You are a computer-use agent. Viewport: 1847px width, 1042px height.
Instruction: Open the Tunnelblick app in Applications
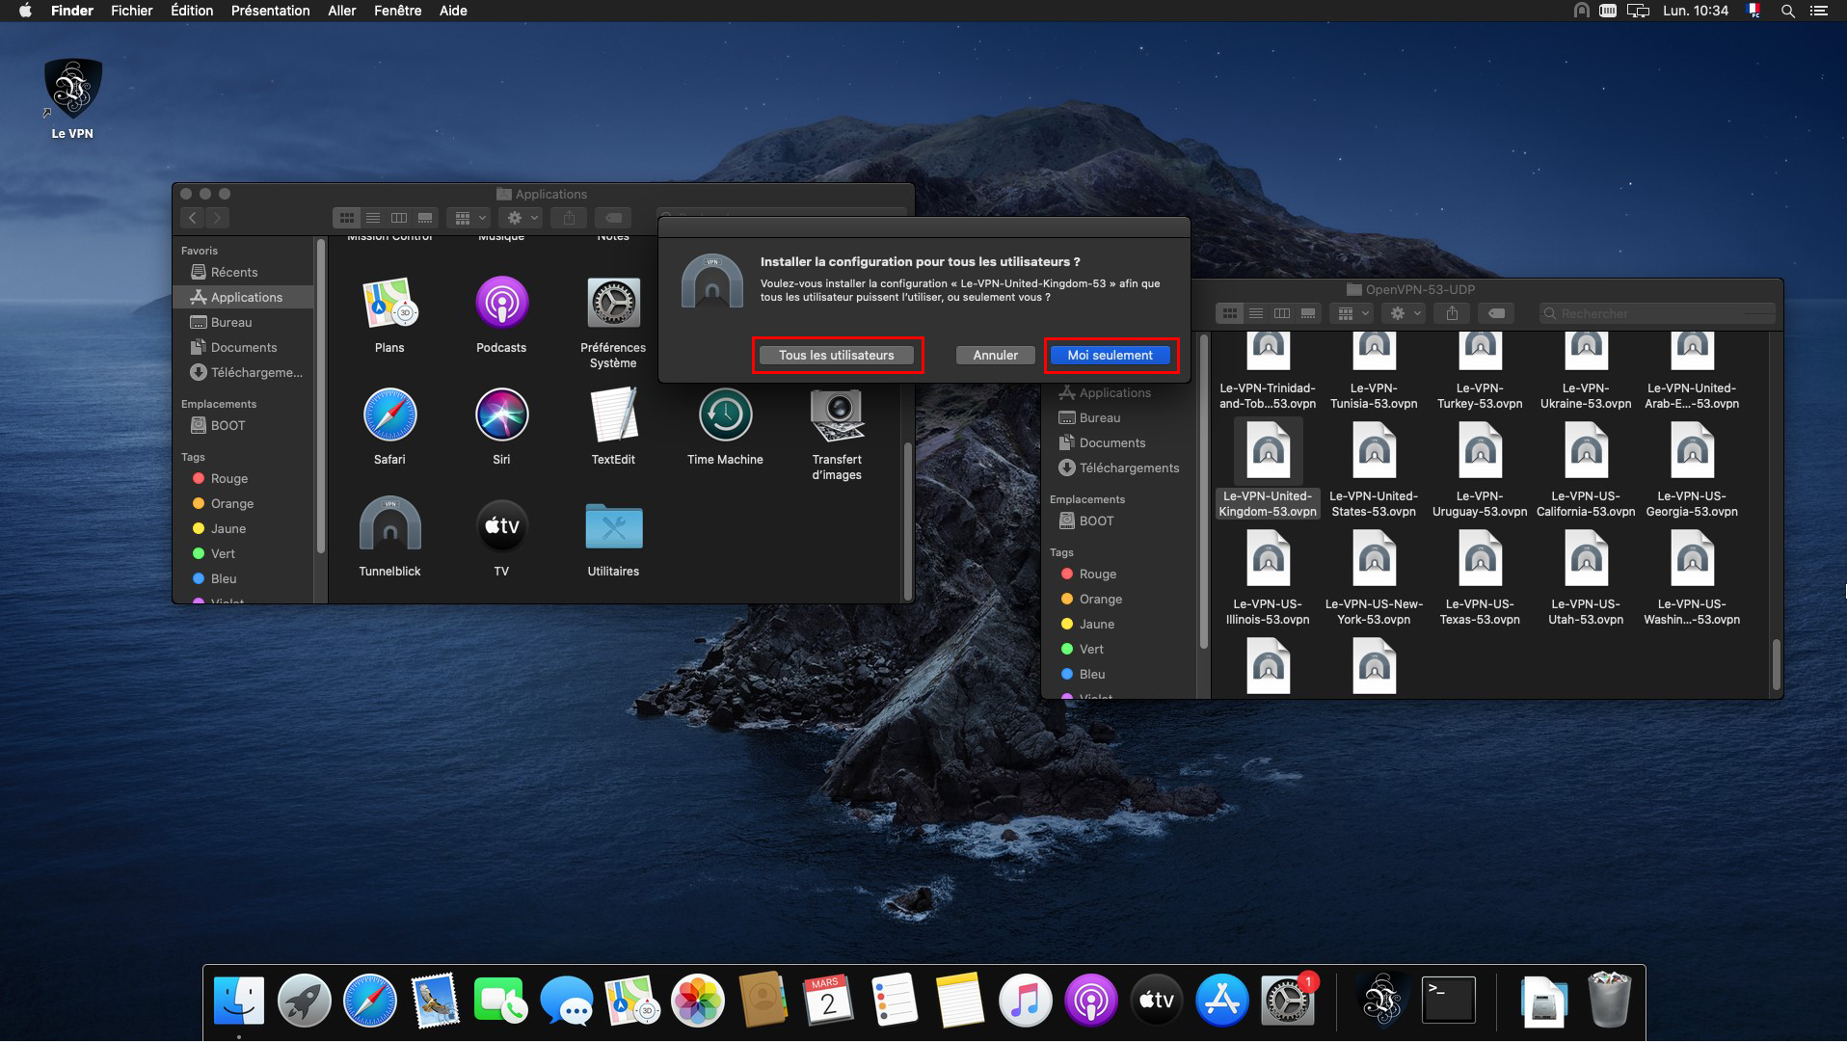pos(389,536)
